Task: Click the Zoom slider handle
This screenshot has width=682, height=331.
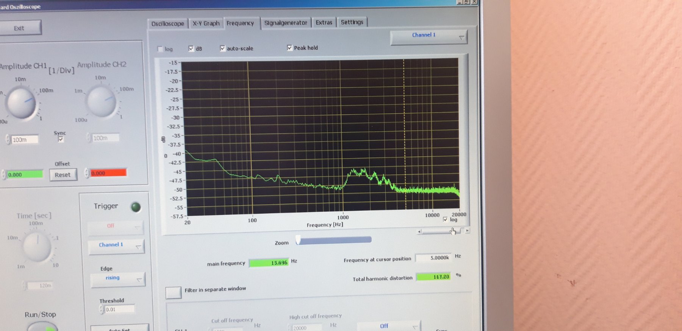Action: [x=298, y=239]
